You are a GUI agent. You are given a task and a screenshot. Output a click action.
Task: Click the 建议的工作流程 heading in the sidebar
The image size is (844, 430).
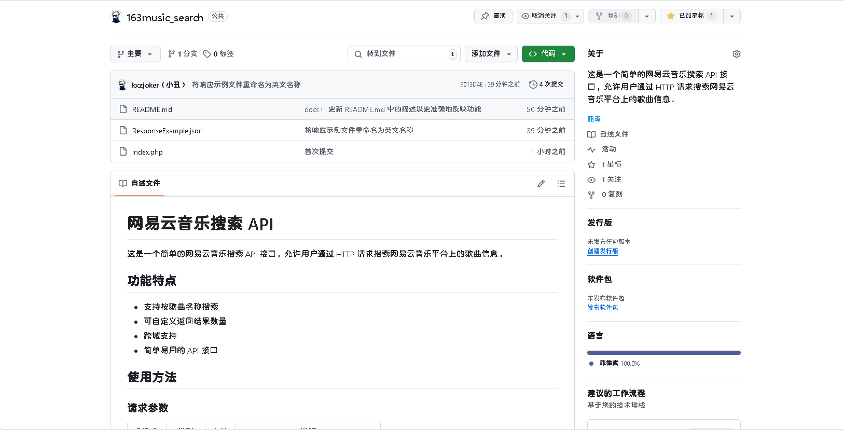coord(616,393)
